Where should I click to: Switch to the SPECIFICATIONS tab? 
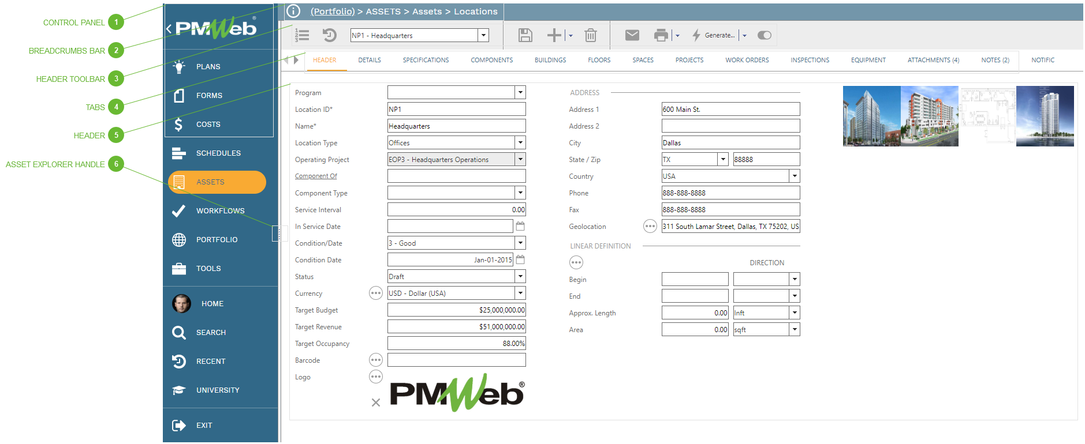pos(426,60)
